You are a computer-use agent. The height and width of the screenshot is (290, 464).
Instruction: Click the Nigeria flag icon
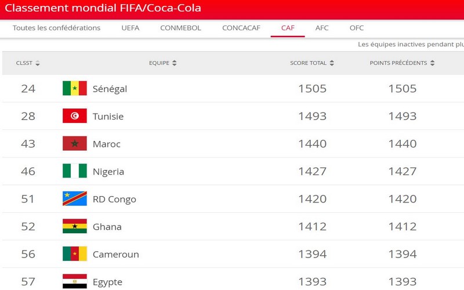click(x=75, y=171)
